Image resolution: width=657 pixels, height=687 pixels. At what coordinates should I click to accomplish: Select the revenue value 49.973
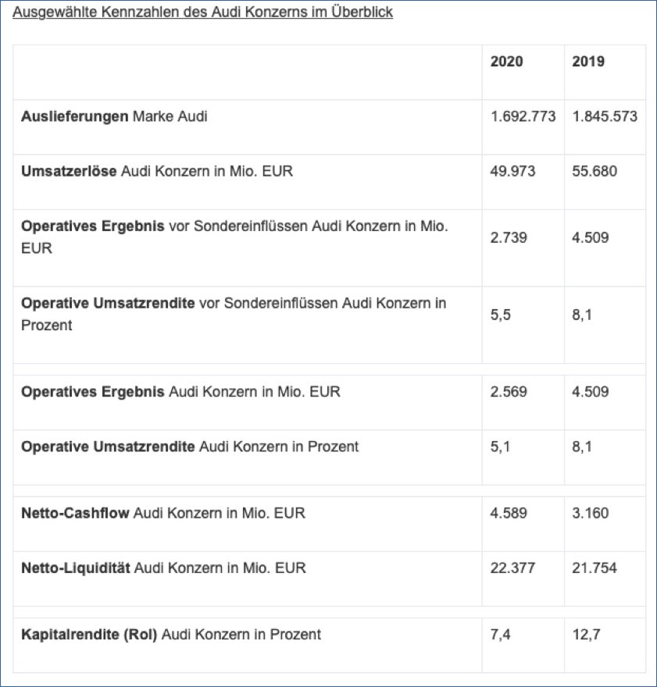click(x=512, y=171)
